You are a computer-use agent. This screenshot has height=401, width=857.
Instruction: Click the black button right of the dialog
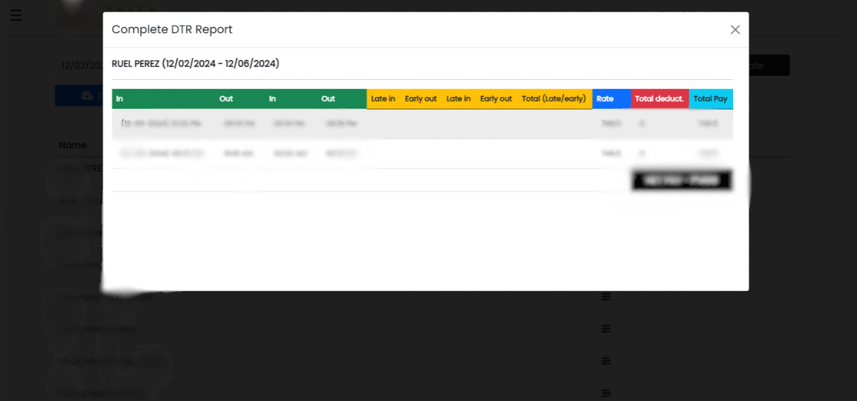click(769, 65)
